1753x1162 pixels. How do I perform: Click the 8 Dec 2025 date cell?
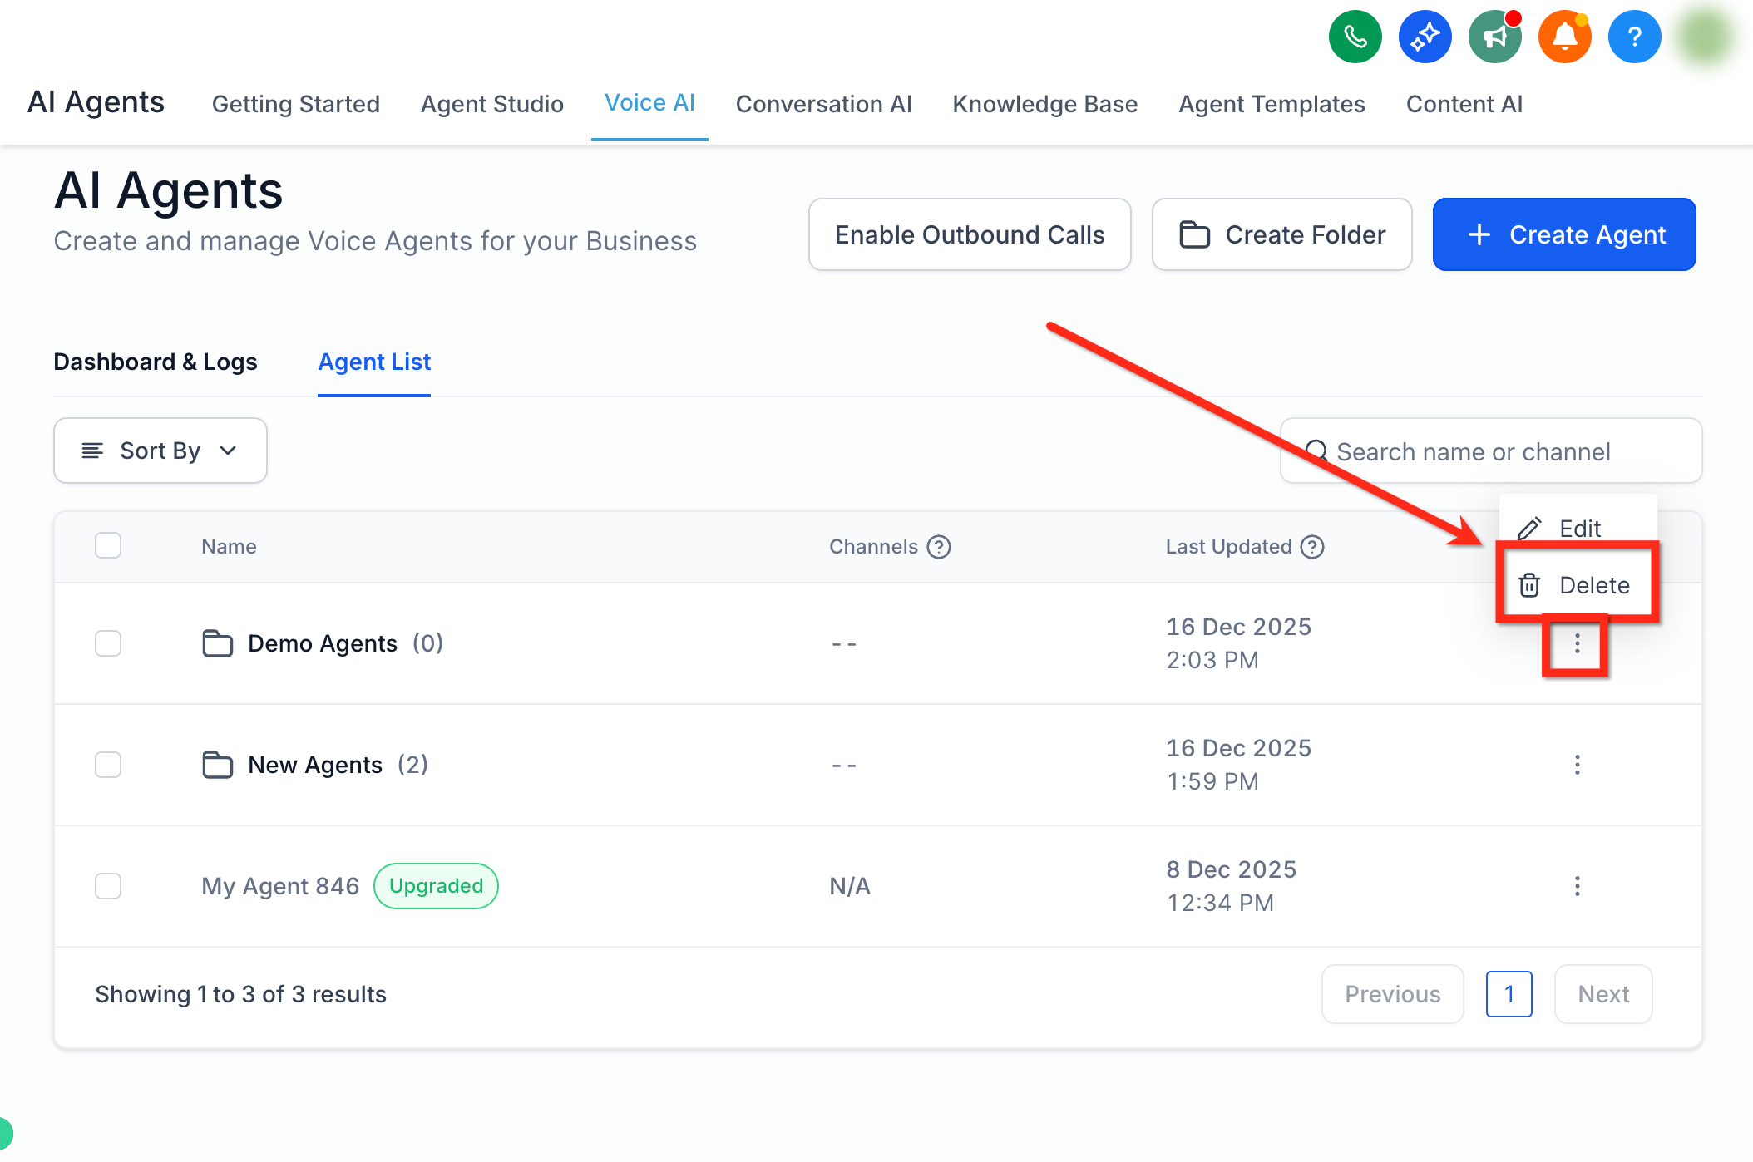coord(1231,886)
